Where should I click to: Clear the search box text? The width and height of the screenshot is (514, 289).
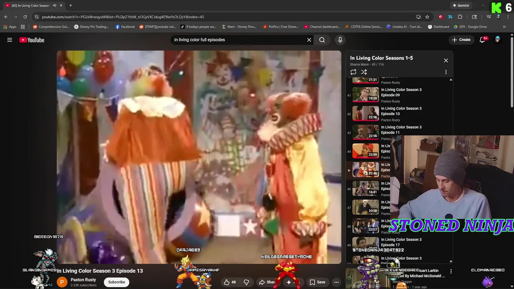(x=309, y=40)
